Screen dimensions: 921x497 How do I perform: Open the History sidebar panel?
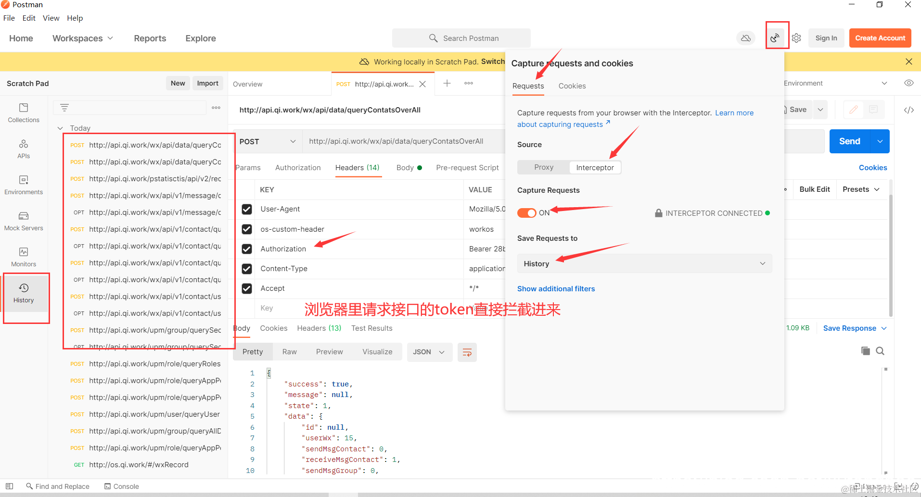point(24,293)
